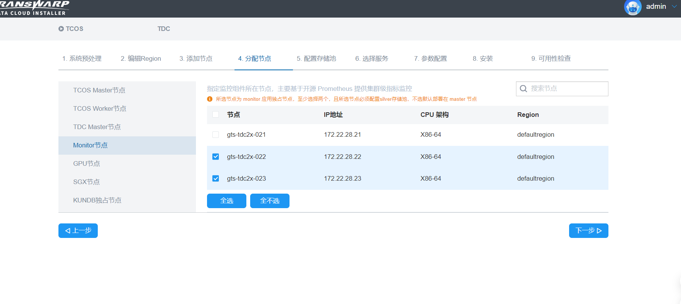Go to step 1 系统预处理
The height and width of the screenshot is (304, 681).
82,58
